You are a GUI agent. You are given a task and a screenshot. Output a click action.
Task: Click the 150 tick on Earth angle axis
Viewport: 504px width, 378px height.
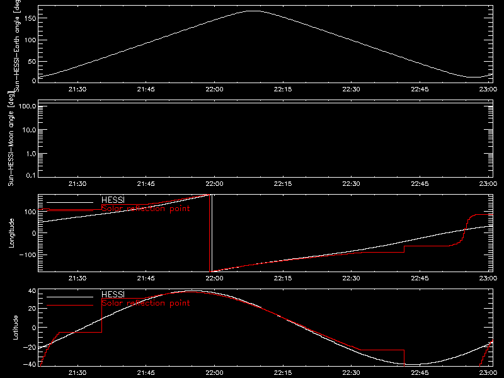[x=30, y=18]
